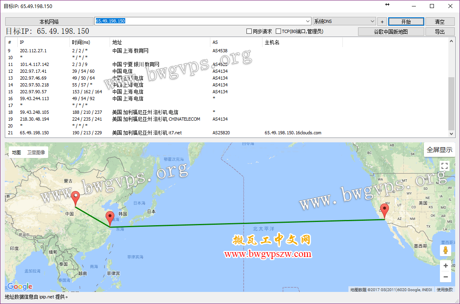Click the map marker in central China

coord(75,199)
